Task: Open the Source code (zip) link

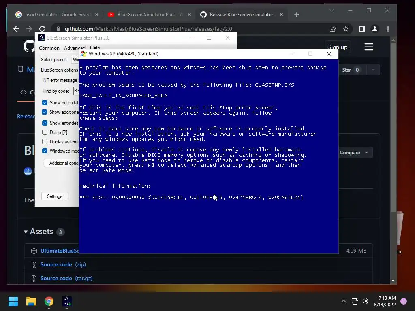Action: tap(63, 265)
